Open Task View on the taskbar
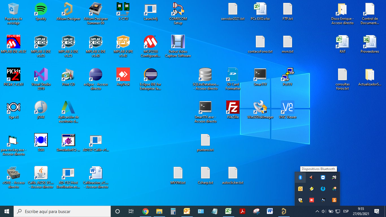 131,211
